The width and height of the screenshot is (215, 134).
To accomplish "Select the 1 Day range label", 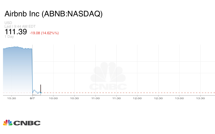I will 9,37.
